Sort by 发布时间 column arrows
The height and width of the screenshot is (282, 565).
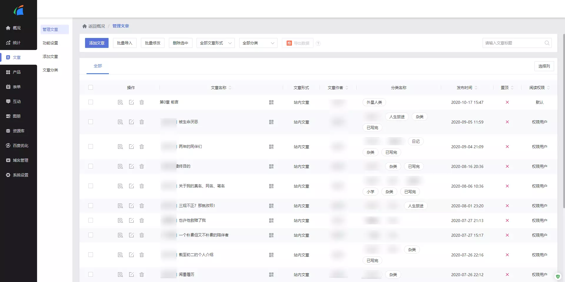pos(476,88)
